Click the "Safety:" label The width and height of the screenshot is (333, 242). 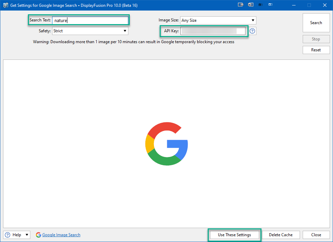pyautogui.click(x=45, y=31)
